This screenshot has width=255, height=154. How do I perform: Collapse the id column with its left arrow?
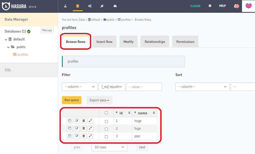(117, 112)
